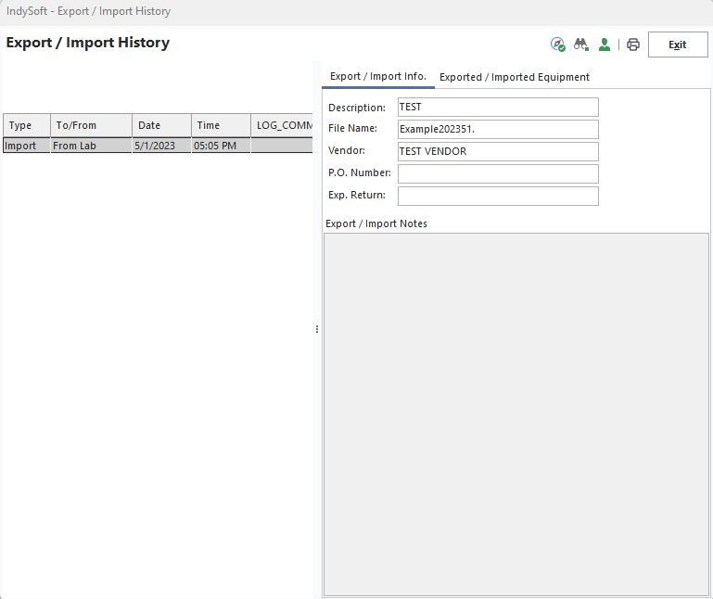Switch to Exported / Imported Equipment tab
This screenshot has height=599, width=713.
515,77
